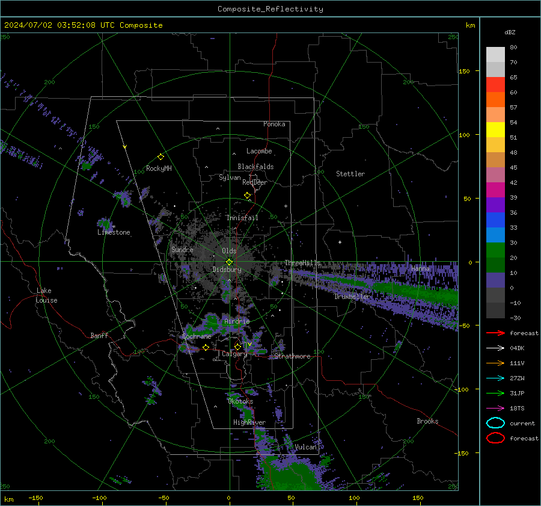Image resolution: width=541 pixels, height=506 pixels.
Task: Click the magenta 18TS arrow icon
Action: 495,409
